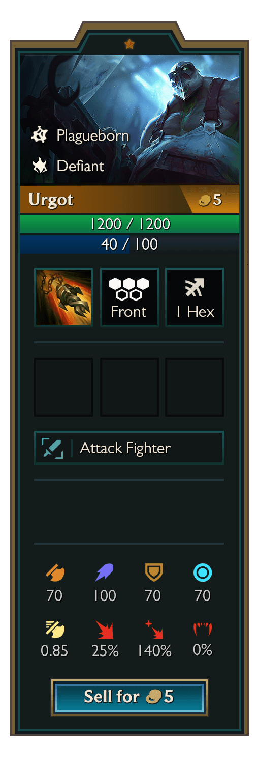Click the critical chance 25% icon

click(x=104, y=629)
